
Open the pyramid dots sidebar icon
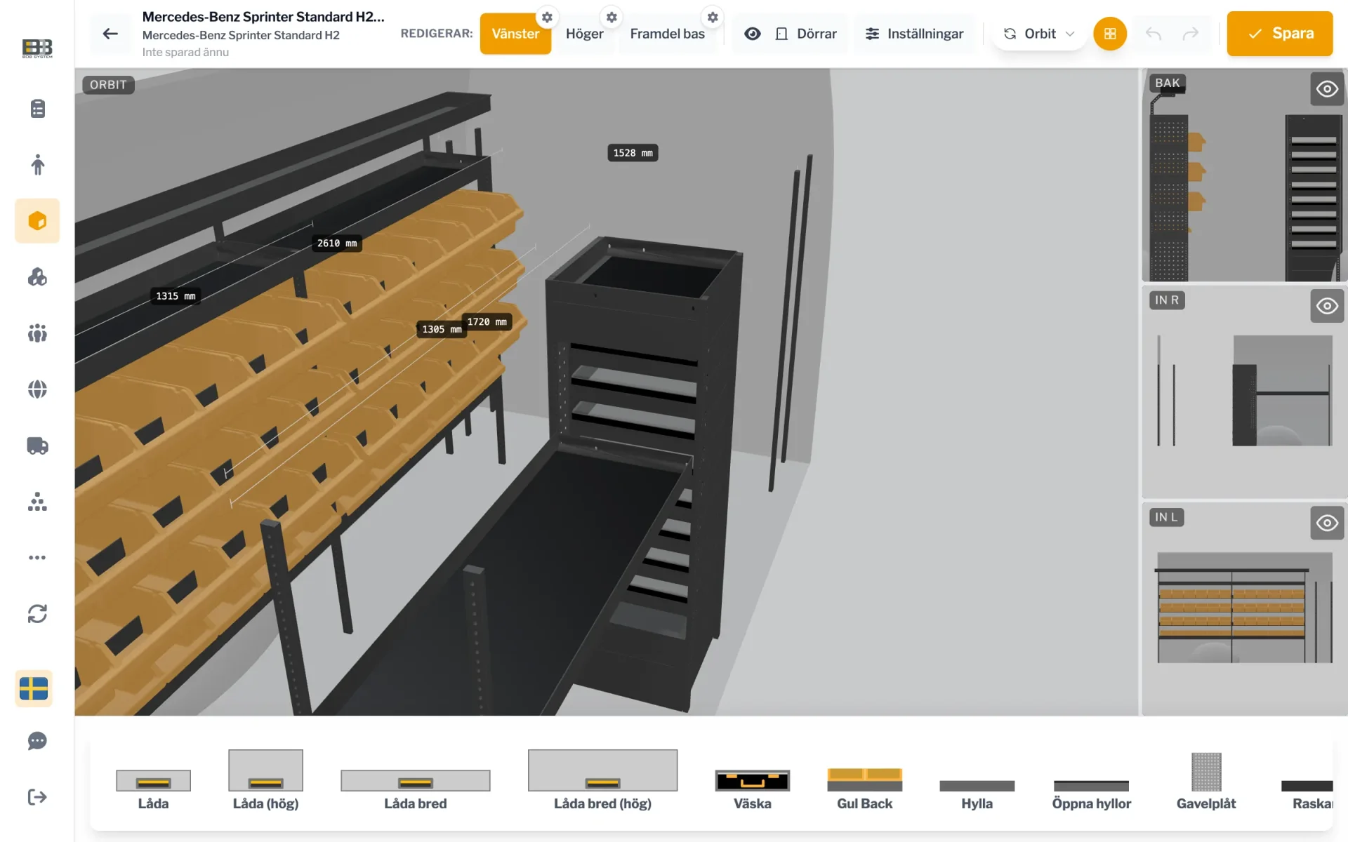pyautogui.click(x=37, y=502)
